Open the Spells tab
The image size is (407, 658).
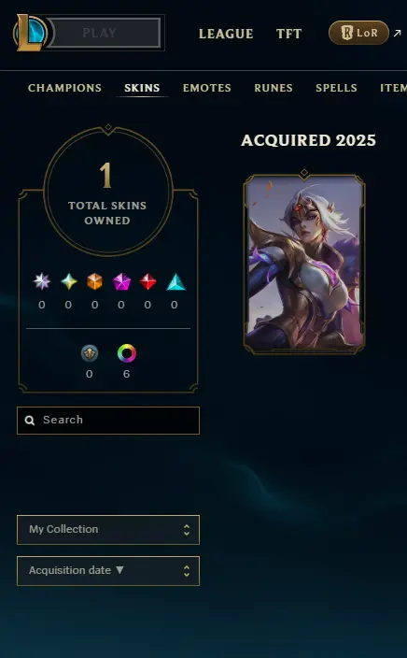coord(336,88)
